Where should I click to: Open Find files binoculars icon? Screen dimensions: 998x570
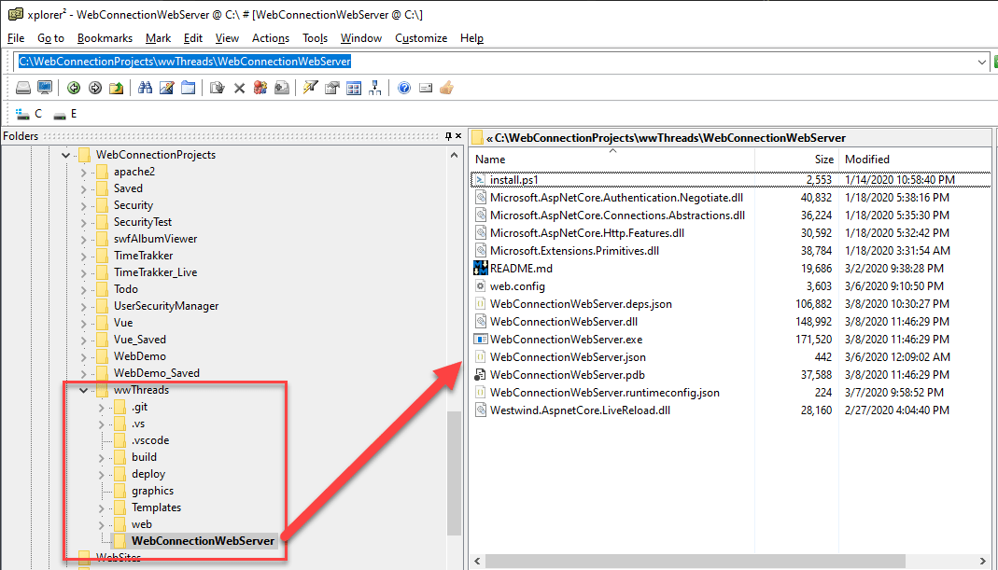click(145, 88)
